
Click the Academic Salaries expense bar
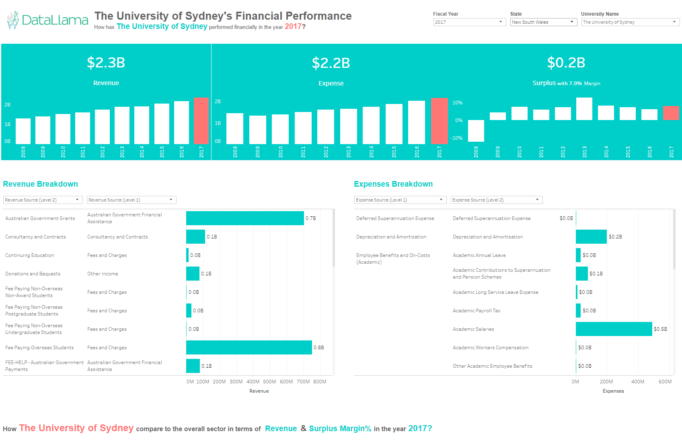tap(614, 329)
